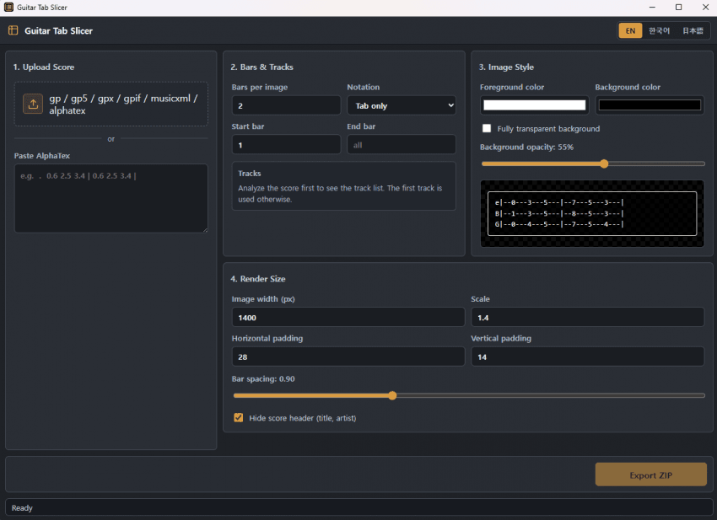Click the 'Hide score header (title, artist)' label
This screenshot has width=717, height=520.
302,418
